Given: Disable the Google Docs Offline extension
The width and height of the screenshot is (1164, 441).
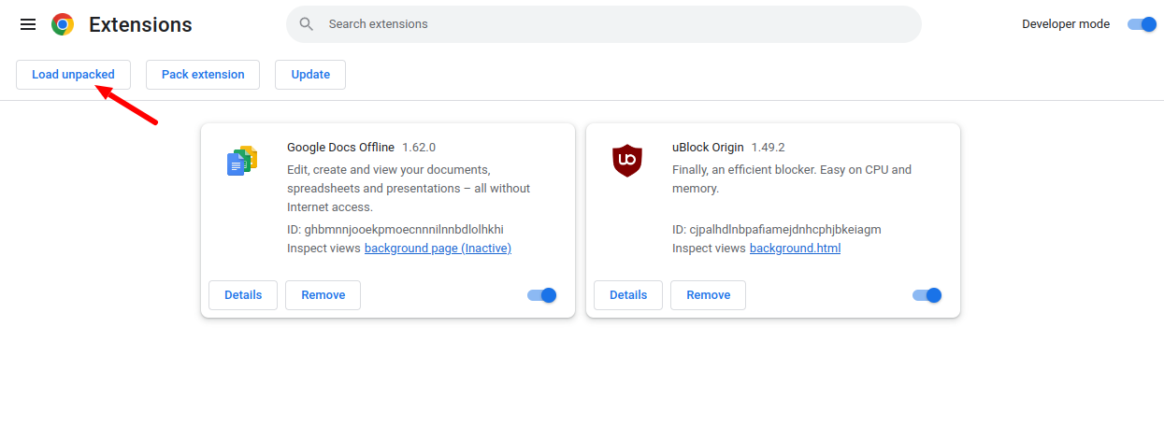Looking at the screenshot, I should pyautogui.click(x=542, y=295).
